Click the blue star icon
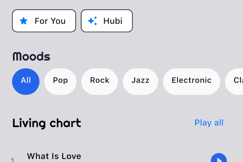243x162 pixels. (24, 21)
